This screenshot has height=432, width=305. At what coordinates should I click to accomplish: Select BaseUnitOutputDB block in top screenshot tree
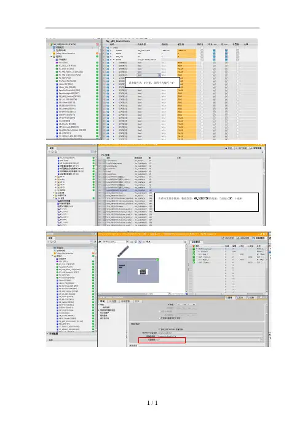pos(69,90)
